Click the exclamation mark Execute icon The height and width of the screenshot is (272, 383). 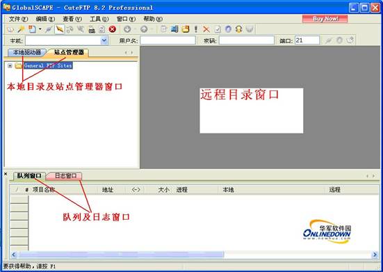click(195, 29)
